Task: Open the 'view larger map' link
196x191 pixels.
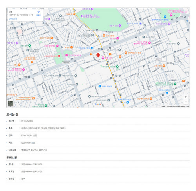Action: [x=13, y=19]
